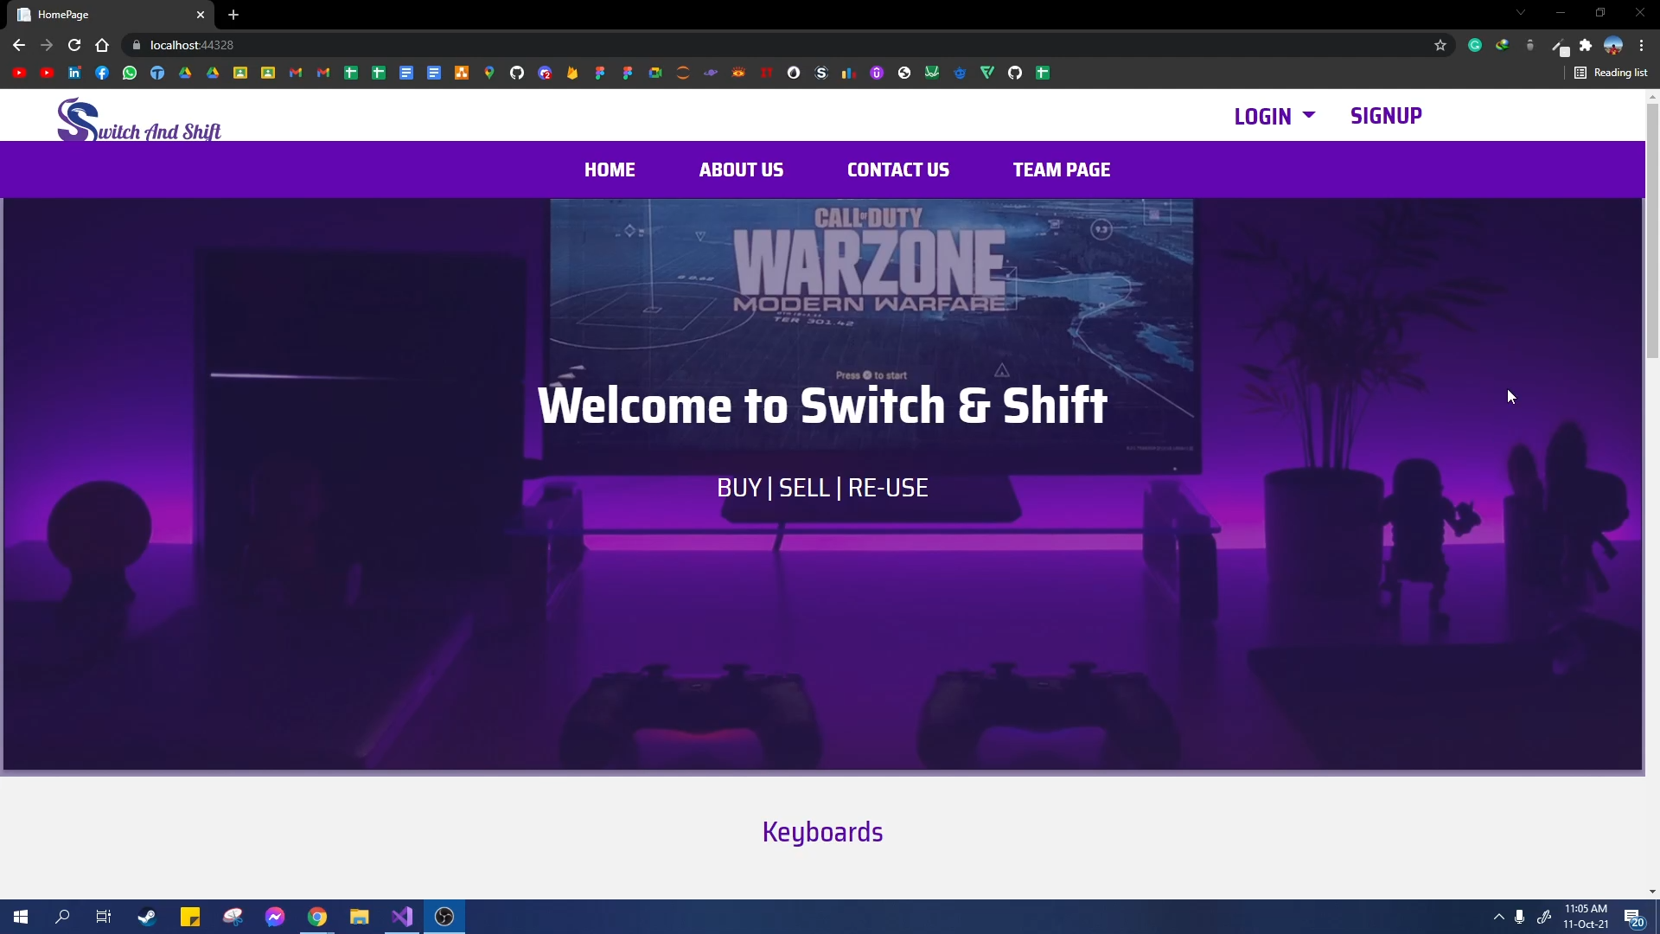The height and width of the screenshot is (934, 1660).
Task: Open the Reading list panel
Action: tap(1611, 73)
